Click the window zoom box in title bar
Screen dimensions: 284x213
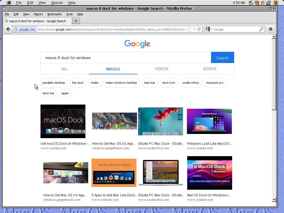click(270, 8)
